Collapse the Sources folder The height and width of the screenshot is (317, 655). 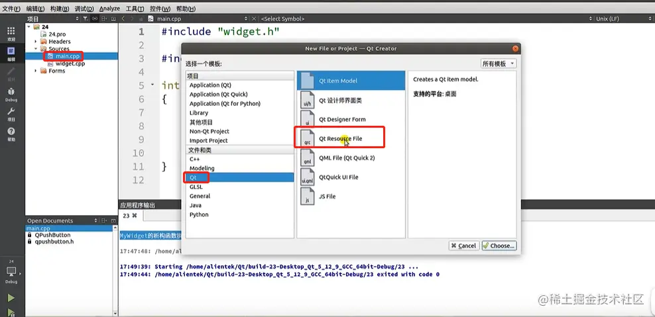(36, 49)
